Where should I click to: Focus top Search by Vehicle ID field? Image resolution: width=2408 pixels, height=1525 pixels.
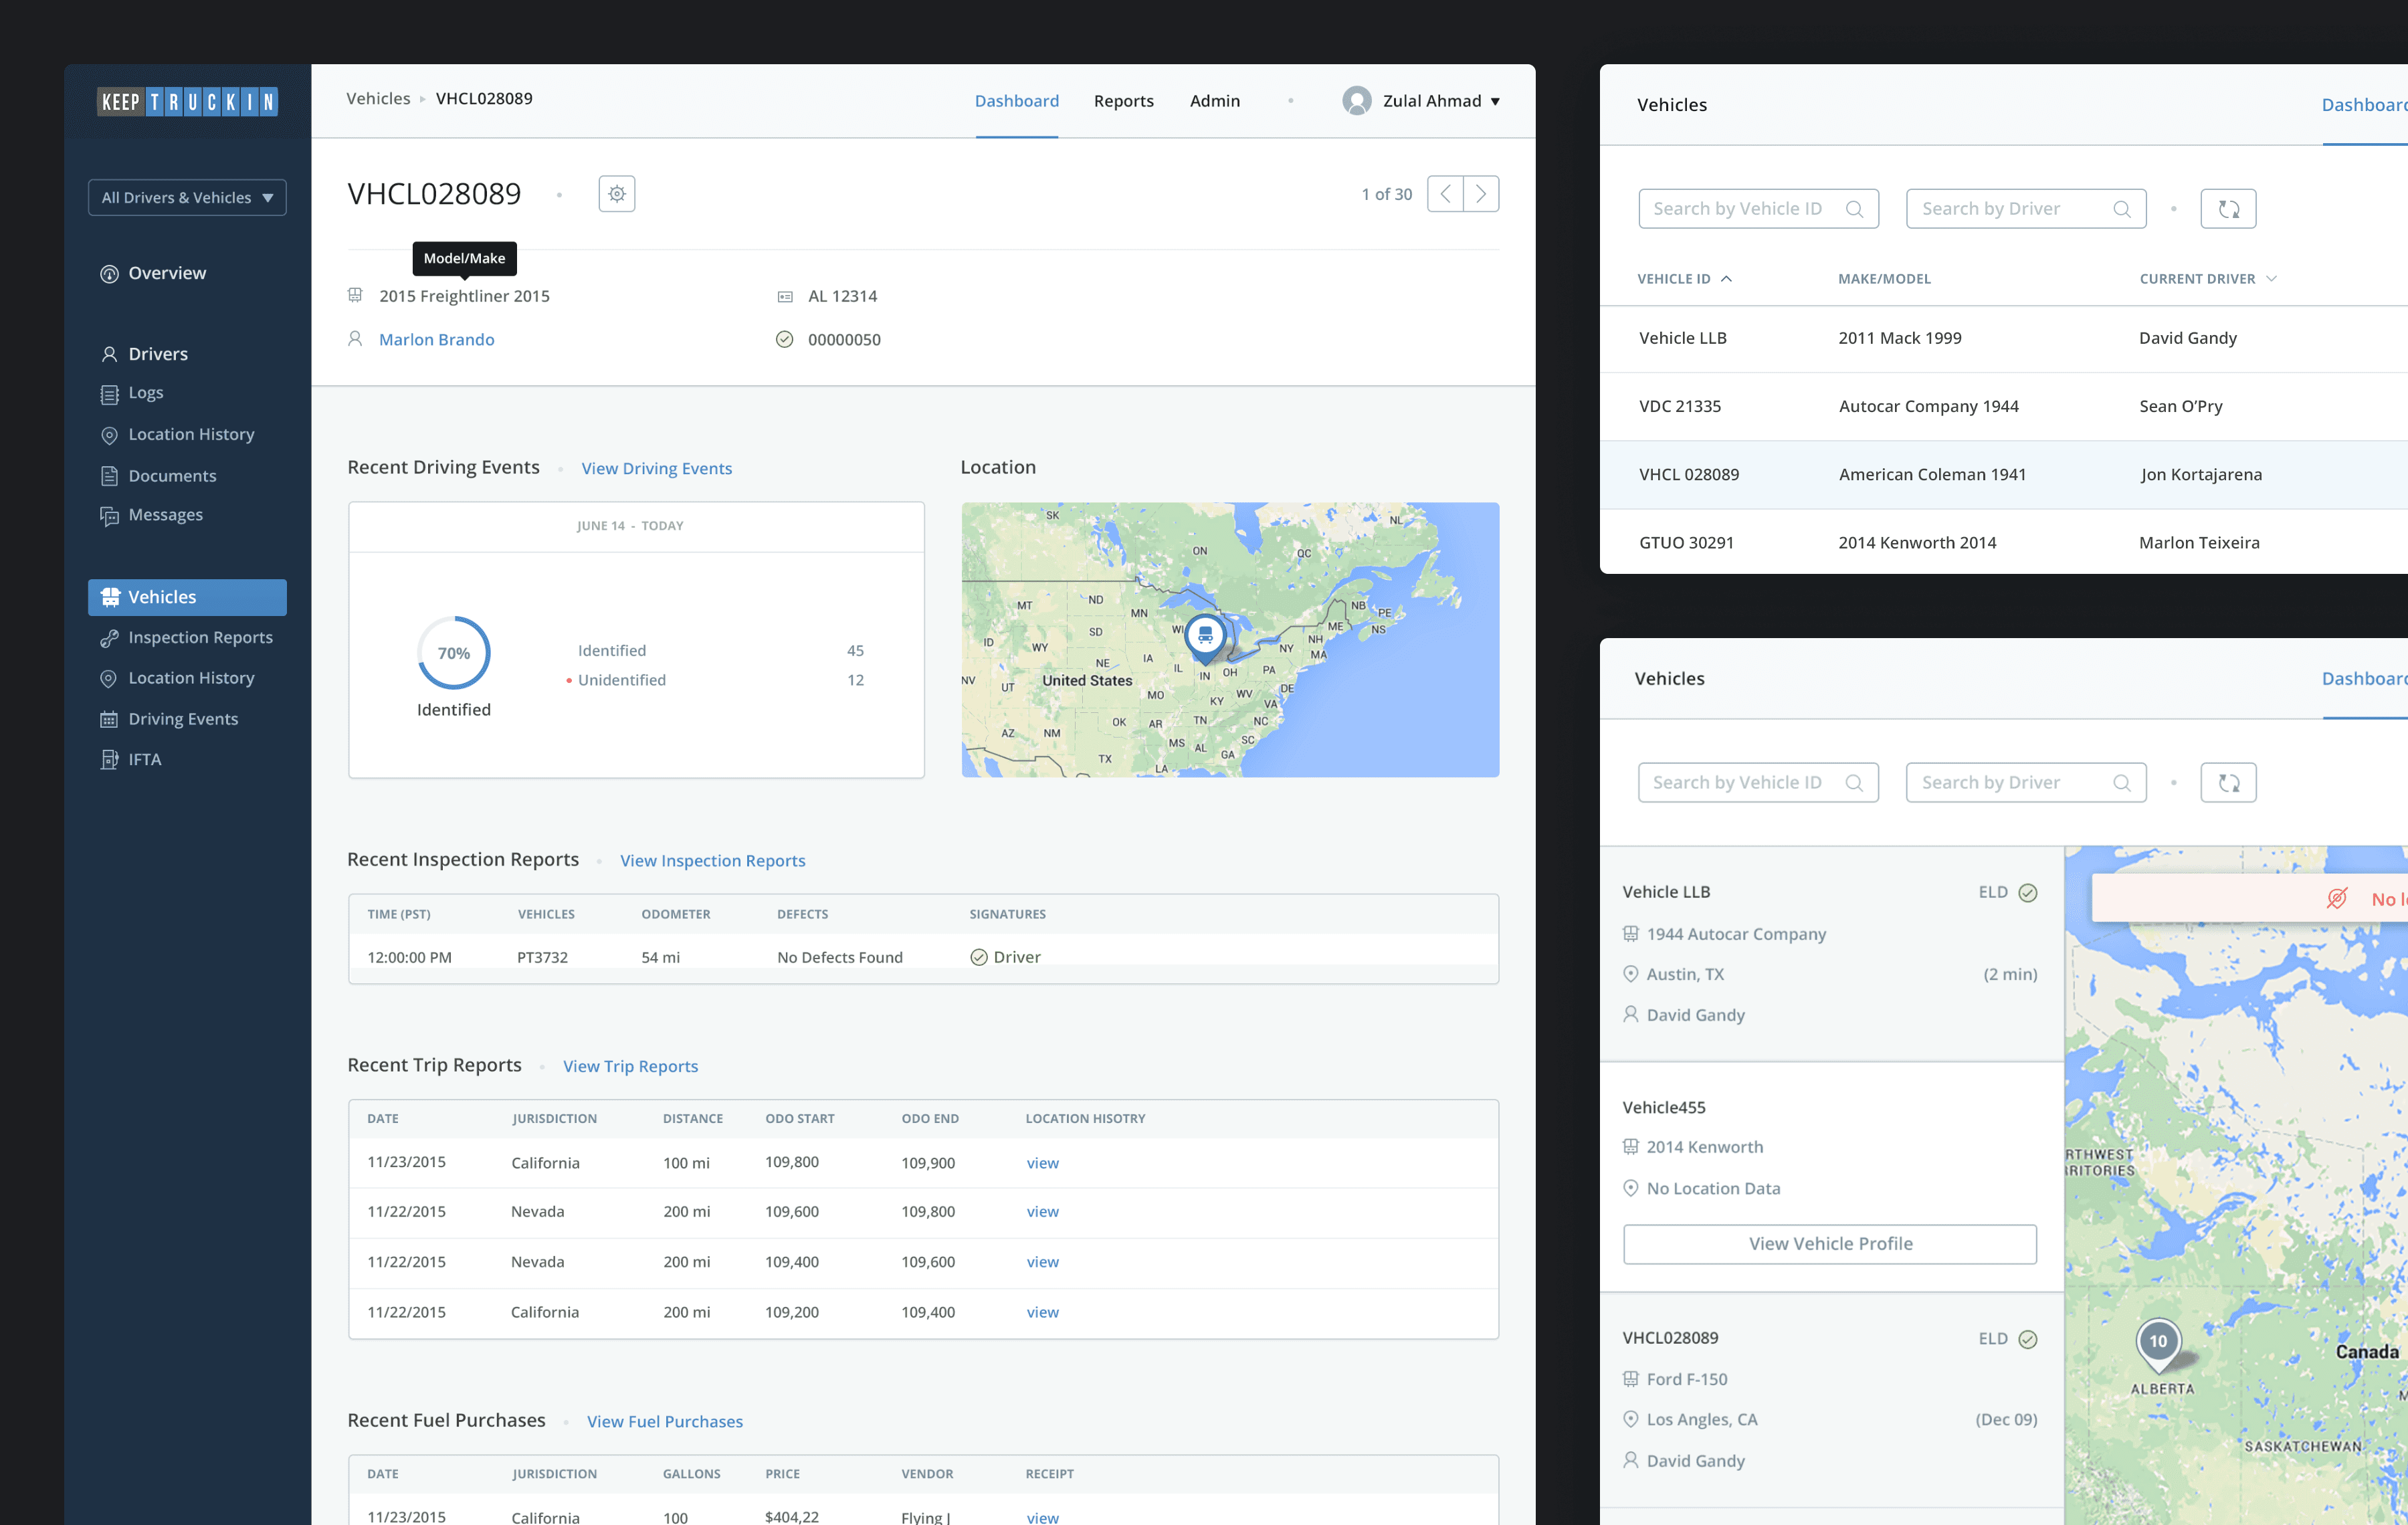coord(1758,209)
